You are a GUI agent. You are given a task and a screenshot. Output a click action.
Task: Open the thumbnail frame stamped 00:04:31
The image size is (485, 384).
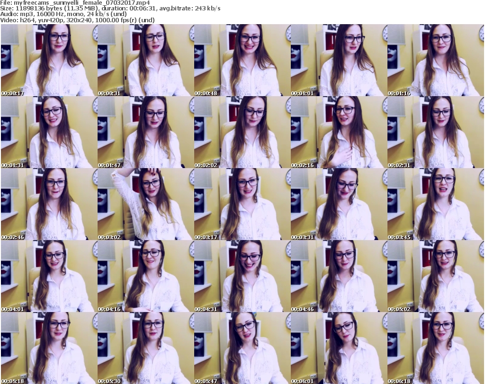(x=242, y=276)
